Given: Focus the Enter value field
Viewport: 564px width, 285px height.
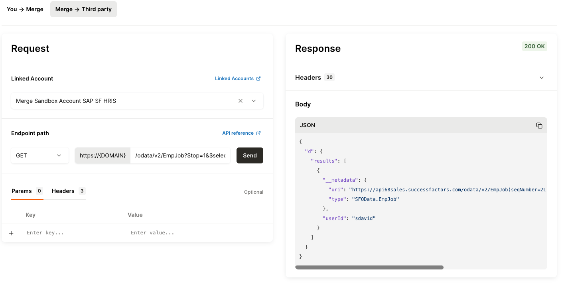Looking at the screenshot, I should pyautogui.click(x=199, y=233).
